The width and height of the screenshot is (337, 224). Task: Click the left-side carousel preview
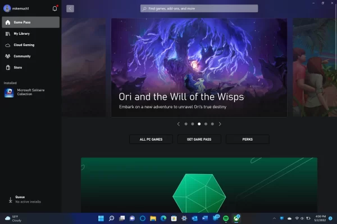(x=84, y=68)
